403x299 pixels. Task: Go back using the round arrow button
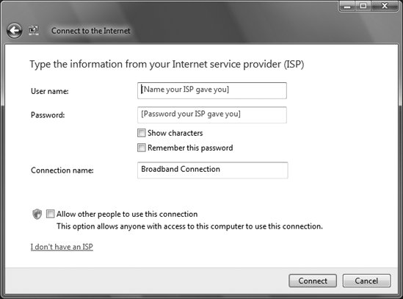click(15, 31)
